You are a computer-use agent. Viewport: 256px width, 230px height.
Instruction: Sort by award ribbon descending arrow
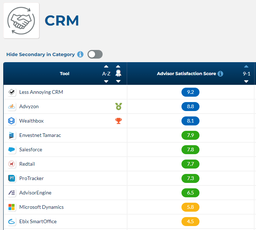(118, 81)
